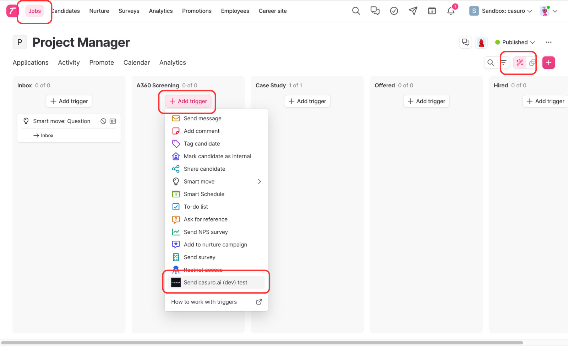This screenshot has width=568, height=355.
Task: Toggle the triggers magic wand view
Action: (x=520, y=62)
